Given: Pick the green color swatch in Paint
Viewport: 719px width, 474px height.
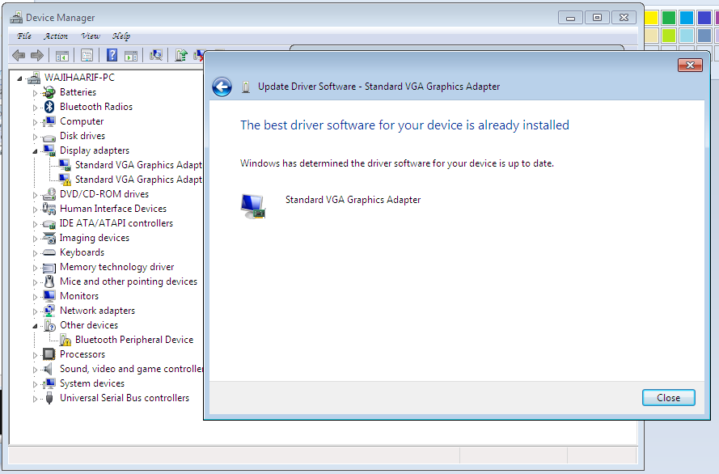Looking at the screenshot, I should click(x=669, y=18).
